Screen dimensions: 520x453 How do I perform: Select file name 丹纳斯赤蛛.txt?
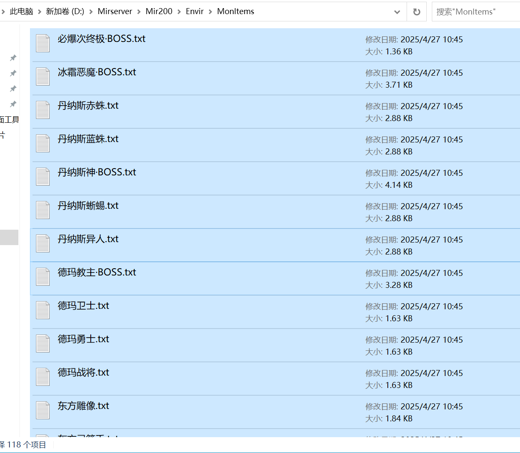coord(88,105)
